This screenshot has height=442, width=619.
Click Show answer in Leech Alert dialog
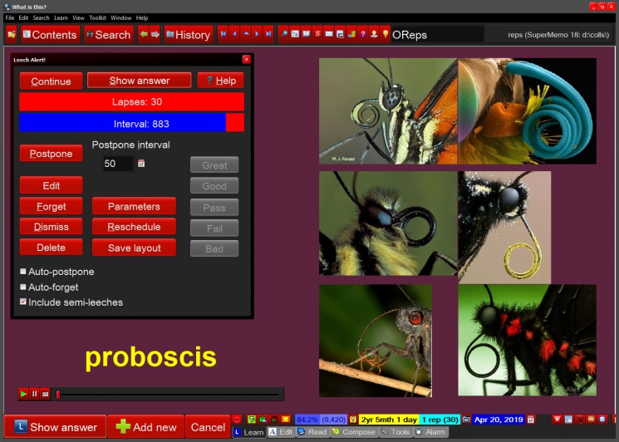(140, 81)
